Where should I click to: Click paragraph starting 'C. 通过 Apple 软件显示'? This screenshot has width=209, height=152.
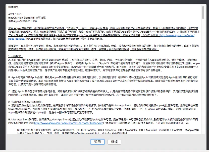103,93
